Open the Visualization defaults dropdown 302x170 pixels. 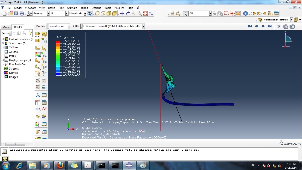click(x=292, y=20)
